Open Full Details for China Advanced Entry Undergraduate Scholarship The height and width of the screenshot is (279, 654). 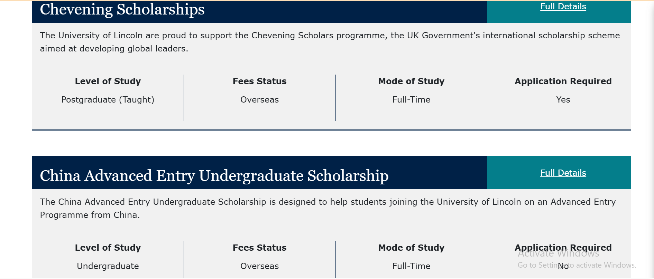click(563, 173)
